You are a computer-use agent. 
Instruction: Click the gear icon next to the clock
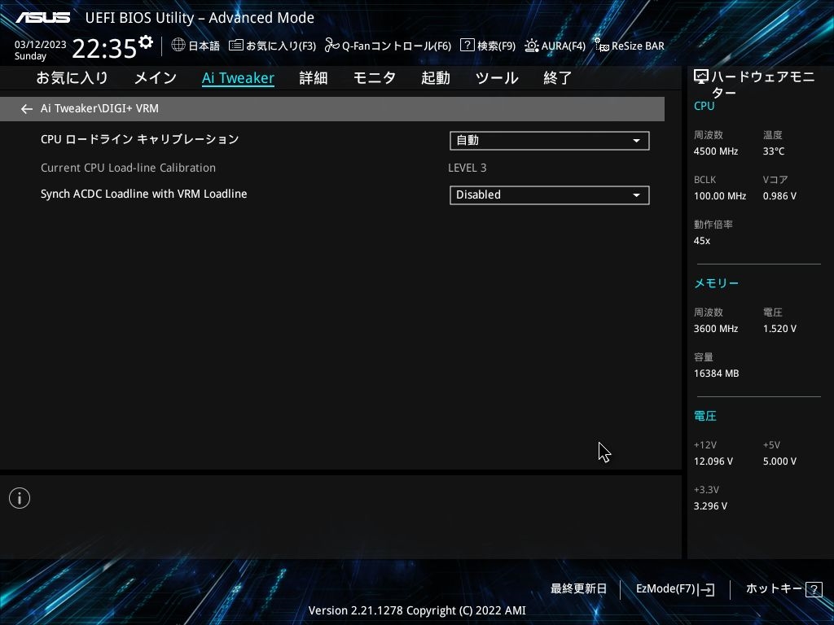click(x=145, y=42)
